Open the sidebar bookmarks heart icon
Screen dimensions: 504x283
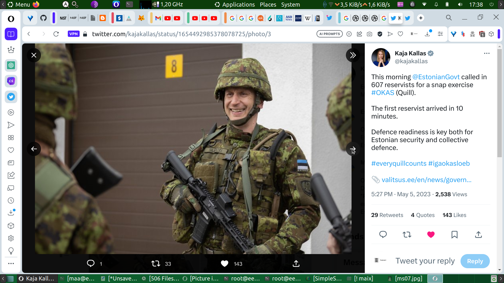tap(11, 150)
